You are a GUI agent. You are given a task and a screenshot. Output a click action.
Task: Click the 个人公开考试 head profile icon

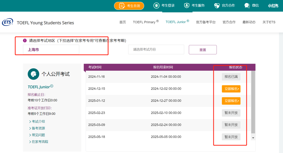coord(33,74)
